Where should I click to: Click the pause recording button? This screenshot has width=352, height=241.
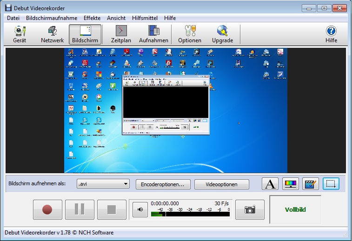click(80, 209)
